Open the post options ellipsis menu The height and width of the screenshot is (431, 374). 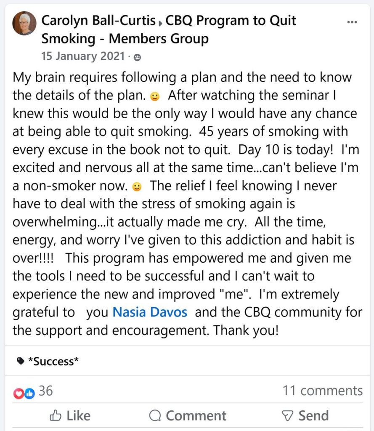tap(352, 22)
